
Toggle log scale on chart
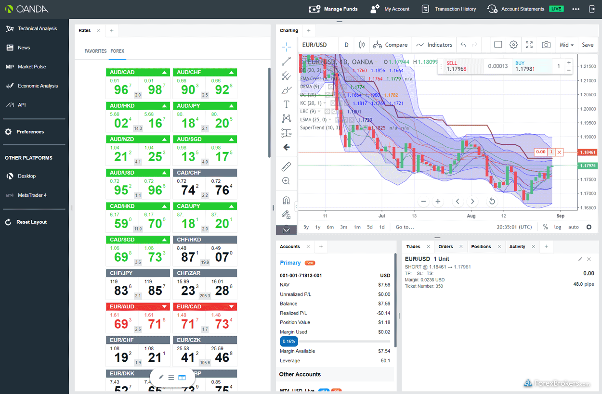[558, 227]
